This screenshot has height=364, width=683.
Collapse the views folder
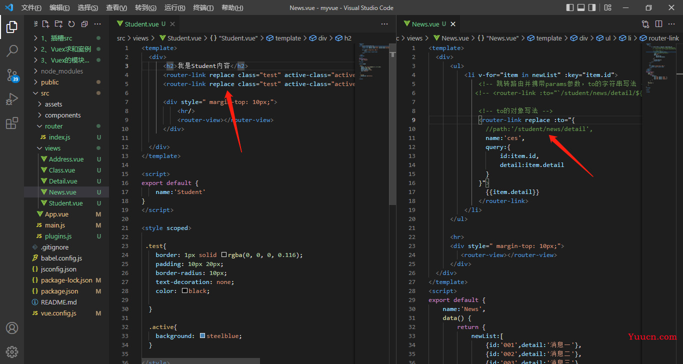pos(66,148)
